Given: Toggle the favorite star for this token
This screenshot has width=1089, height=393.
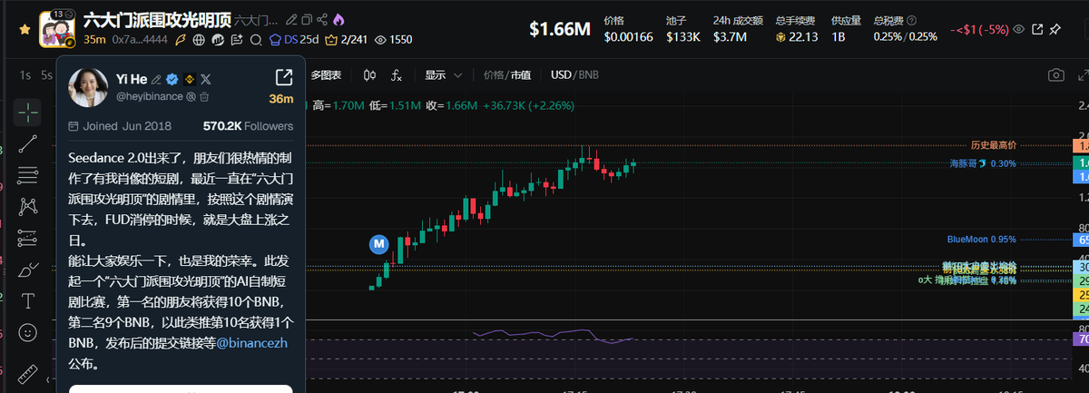Looking at the screenshot, I should 25,29.
